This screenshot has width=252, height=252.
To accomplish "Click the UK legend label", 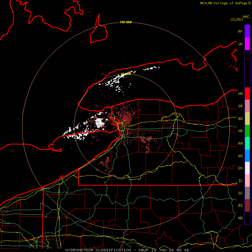I will tap(241, 44).
